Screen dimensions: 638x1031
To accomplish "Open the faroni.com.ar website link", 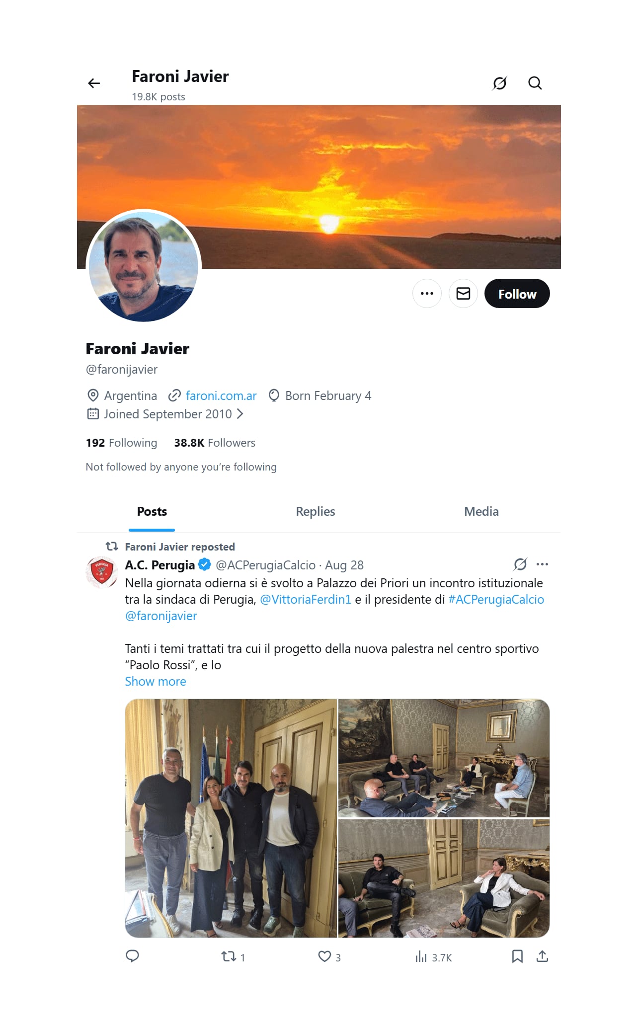I will [221, 396].
